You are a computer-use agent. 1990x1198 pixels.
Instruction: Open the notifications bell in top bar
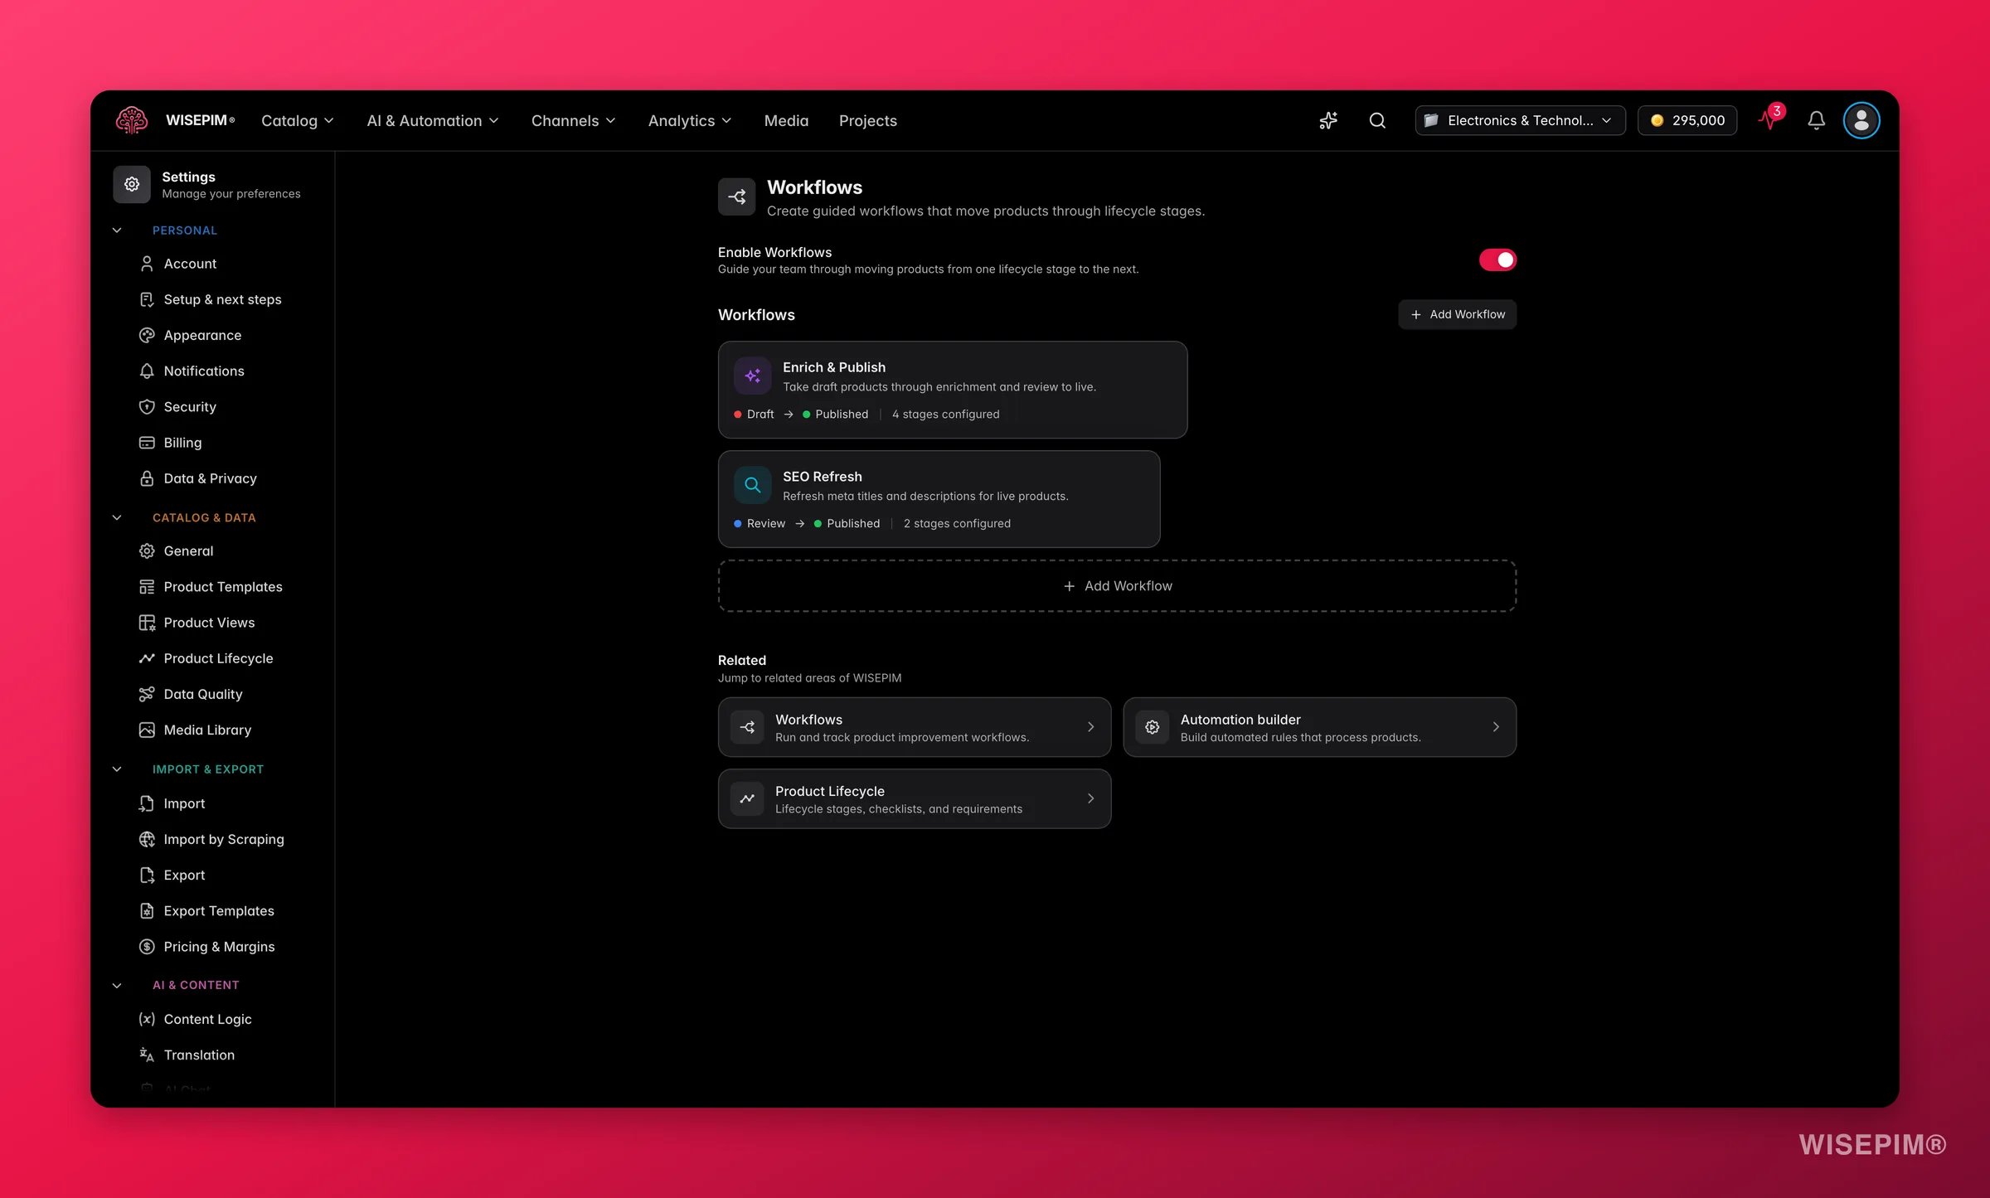(x=1816, y=120)
